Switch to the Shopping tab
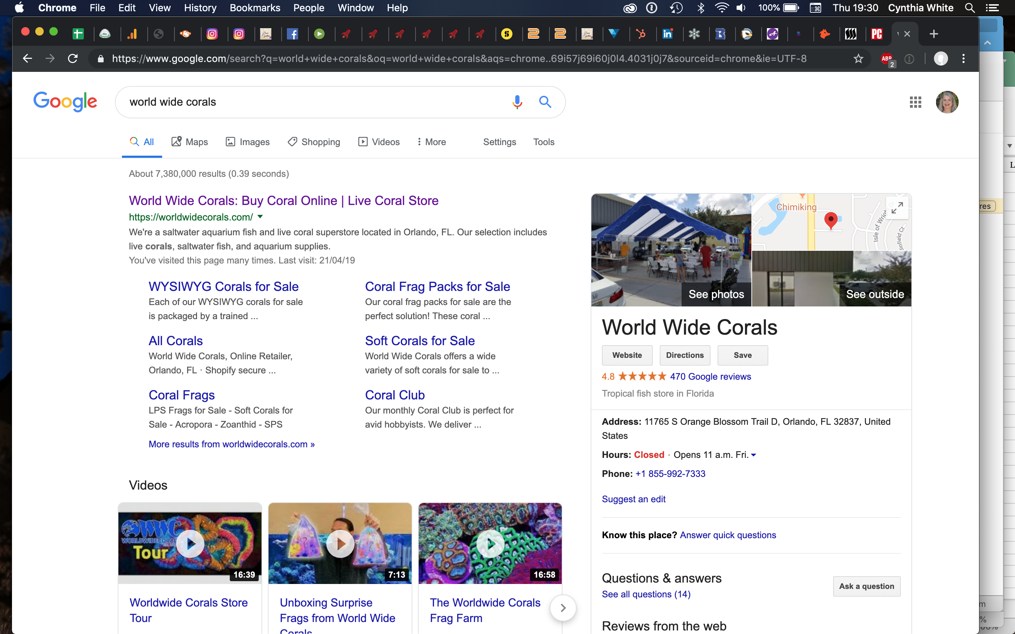This screenshot has width=1015, height=634. point(314,142)
